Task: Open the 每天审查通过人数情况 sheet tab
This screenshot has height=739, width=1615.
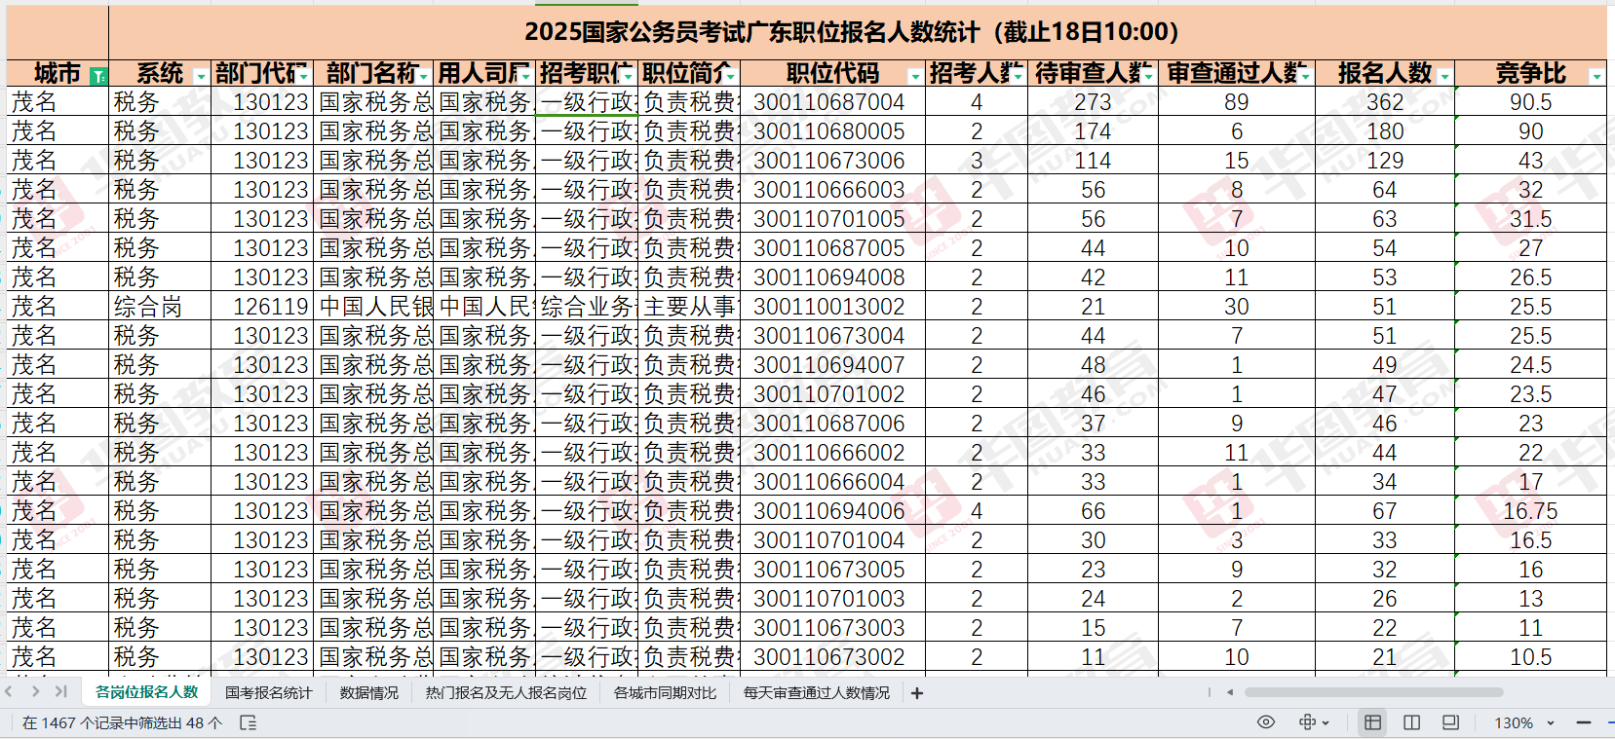Action: point(817,693)
